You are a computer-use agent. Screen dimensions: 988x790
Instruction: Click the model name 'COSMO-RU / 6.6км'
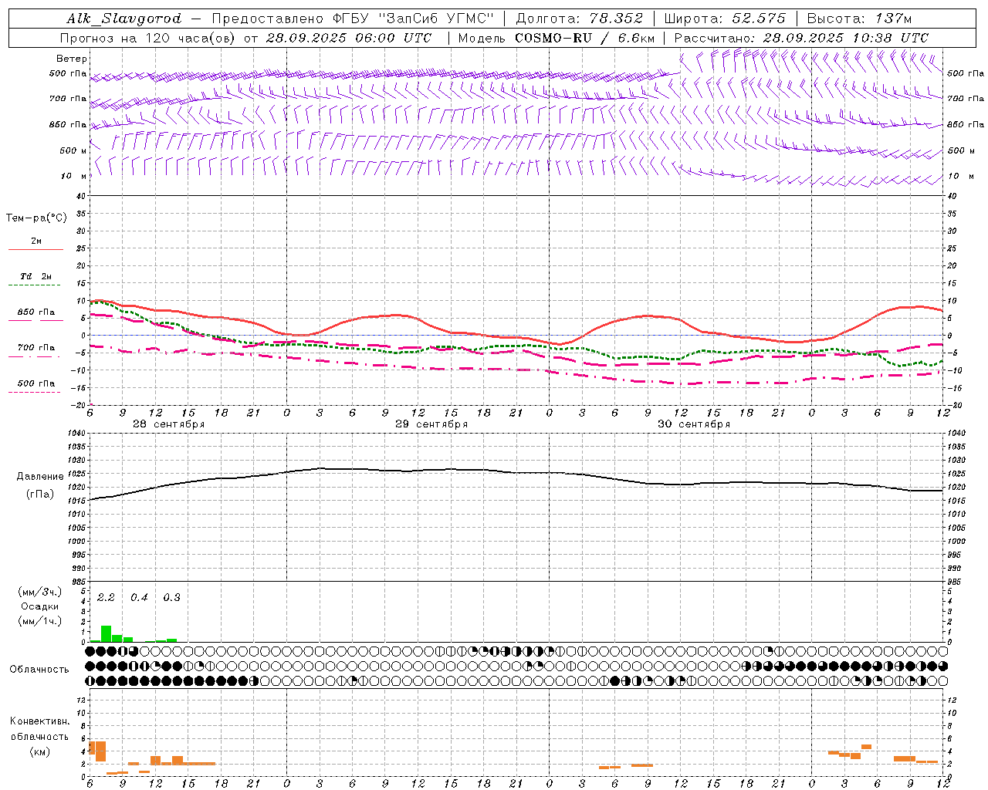click(585, 38)
